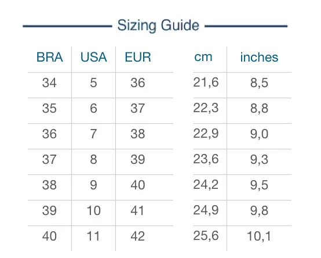The height and width of the screenshot is (258, 321).
Task: Select the 10,1 inches value
Action: [x=259, y=236]
